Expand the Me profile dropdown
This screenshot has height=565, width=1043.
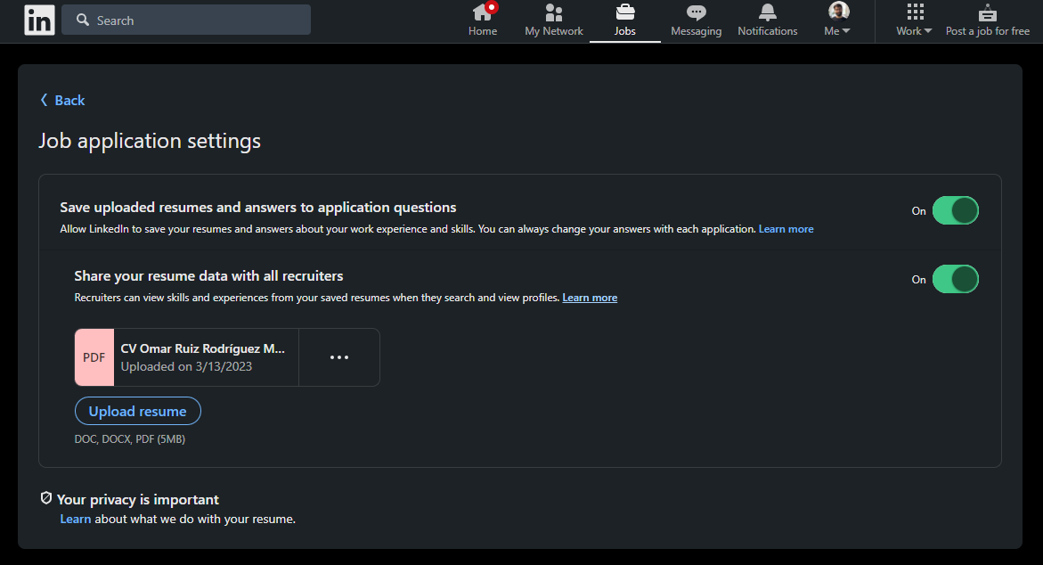[837, 20]
